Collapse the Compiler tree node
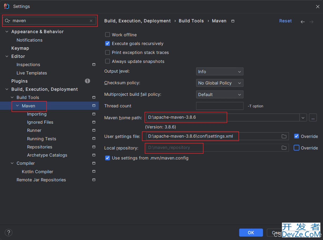 pyautogui.click(x=12, y=163)
